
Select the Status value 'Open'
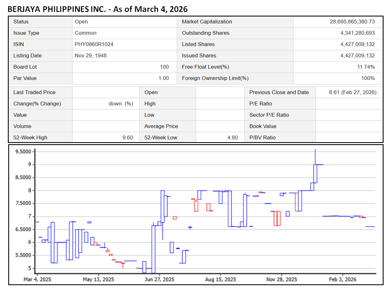click(x=81, y=22)
